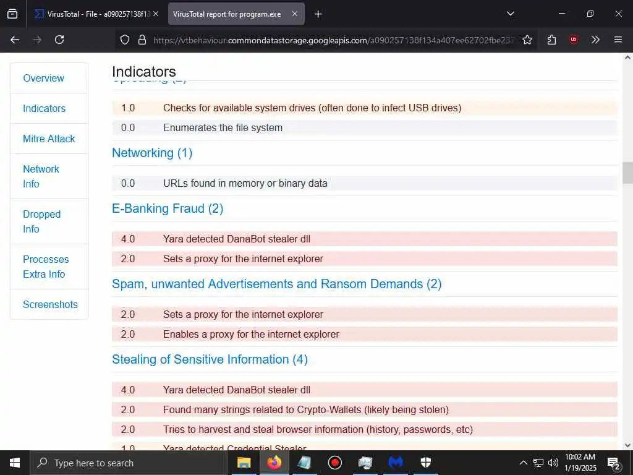Select 'Enables a proxy for the internet explorer' row
This screenshot has height=475, width=633.
click(365, 334)
